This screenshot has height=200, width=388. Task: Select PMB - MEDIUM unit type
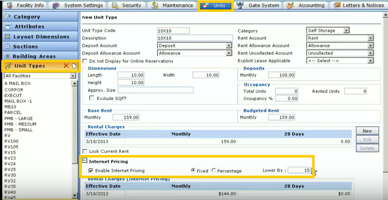pyautogui.click(x=20, y=124)
